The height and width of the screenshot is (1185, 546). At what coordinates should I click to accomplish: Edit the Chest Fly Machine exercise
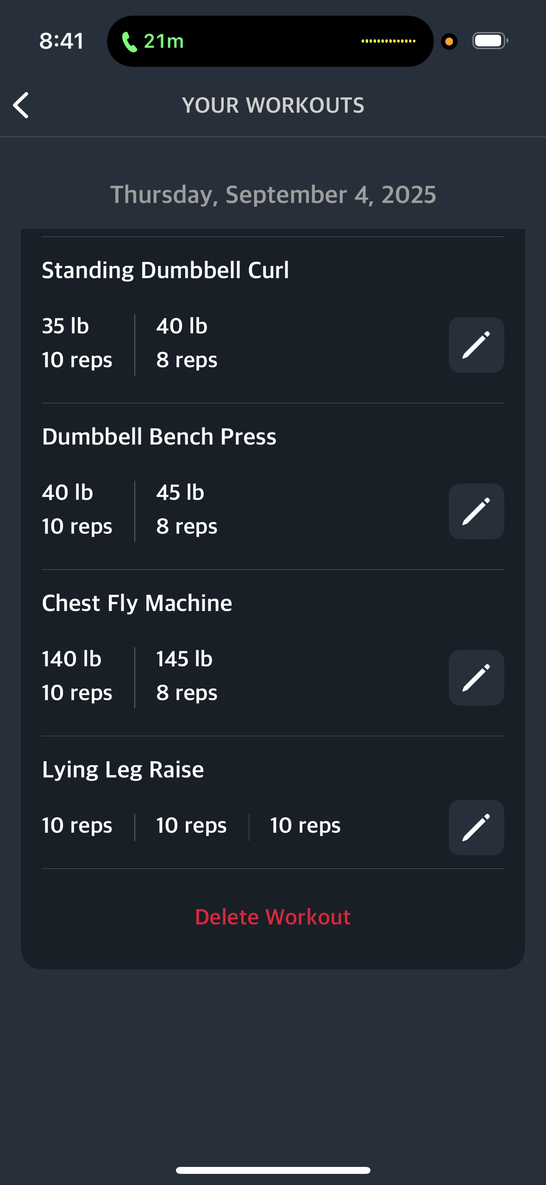point(476,677)
